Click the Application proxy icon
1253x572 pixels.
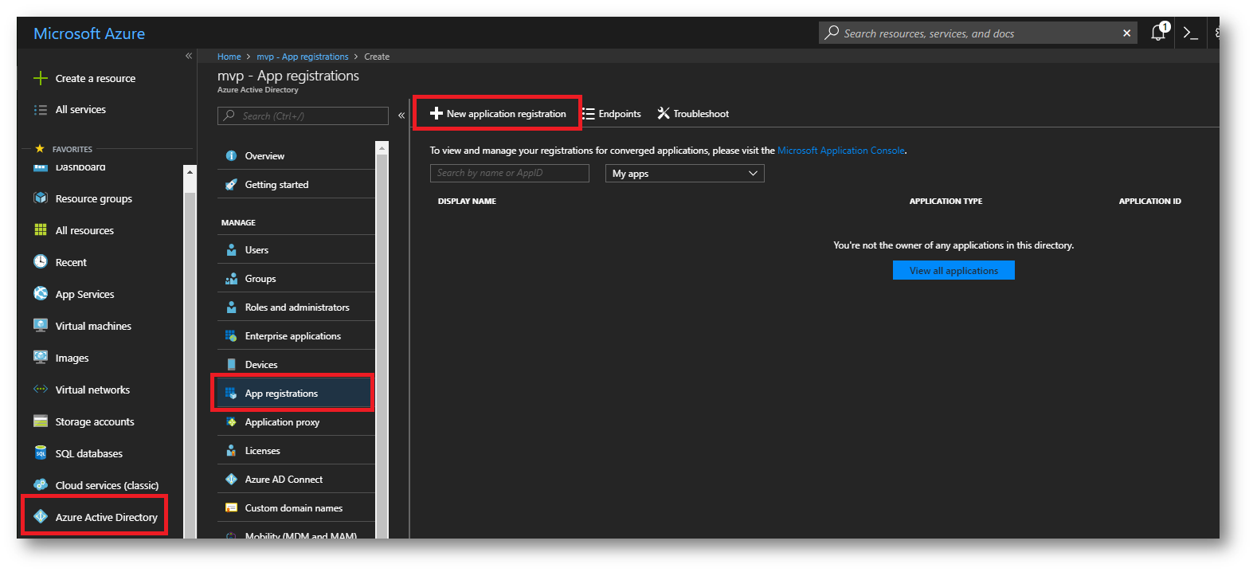(x=231, y=422)
